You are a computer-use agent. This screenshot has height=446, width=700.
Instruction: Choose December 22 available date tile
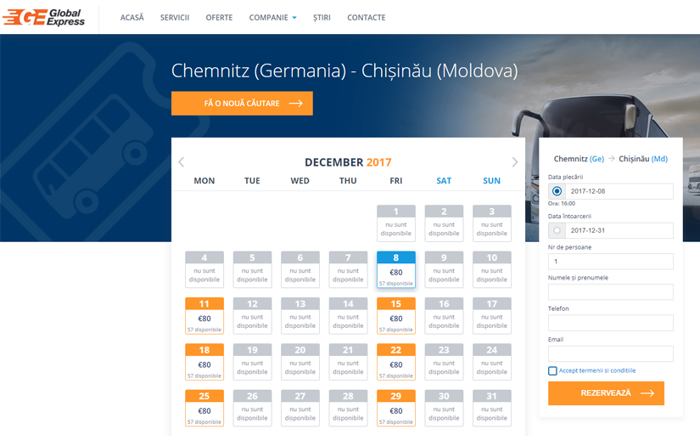click(396, 360)
